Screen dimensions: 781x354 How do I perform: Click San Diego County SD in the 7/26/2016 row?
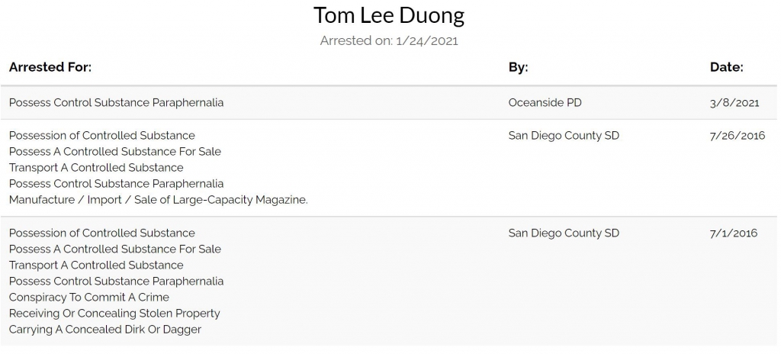(564, 135)
